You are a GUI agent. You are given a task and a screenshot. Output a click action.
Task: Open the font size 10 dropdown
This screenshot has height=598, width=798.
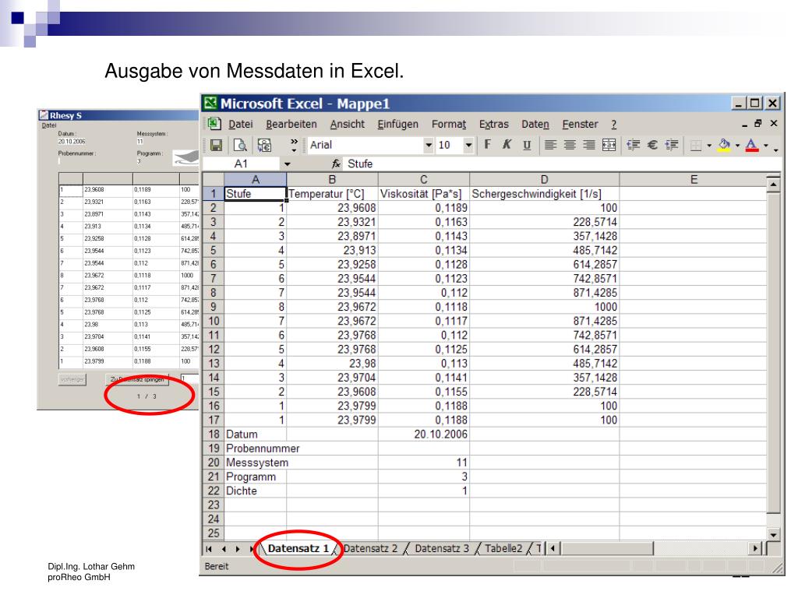click(x=468, y=146)
